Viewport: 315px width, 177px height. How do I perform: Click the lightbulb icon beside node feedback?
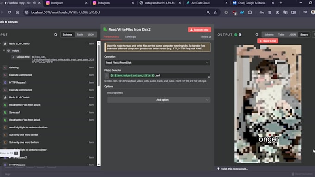pyautogui.click(x=218, y=169)
